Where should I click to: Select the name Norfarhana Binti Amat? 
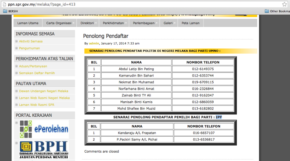point(136,89)
